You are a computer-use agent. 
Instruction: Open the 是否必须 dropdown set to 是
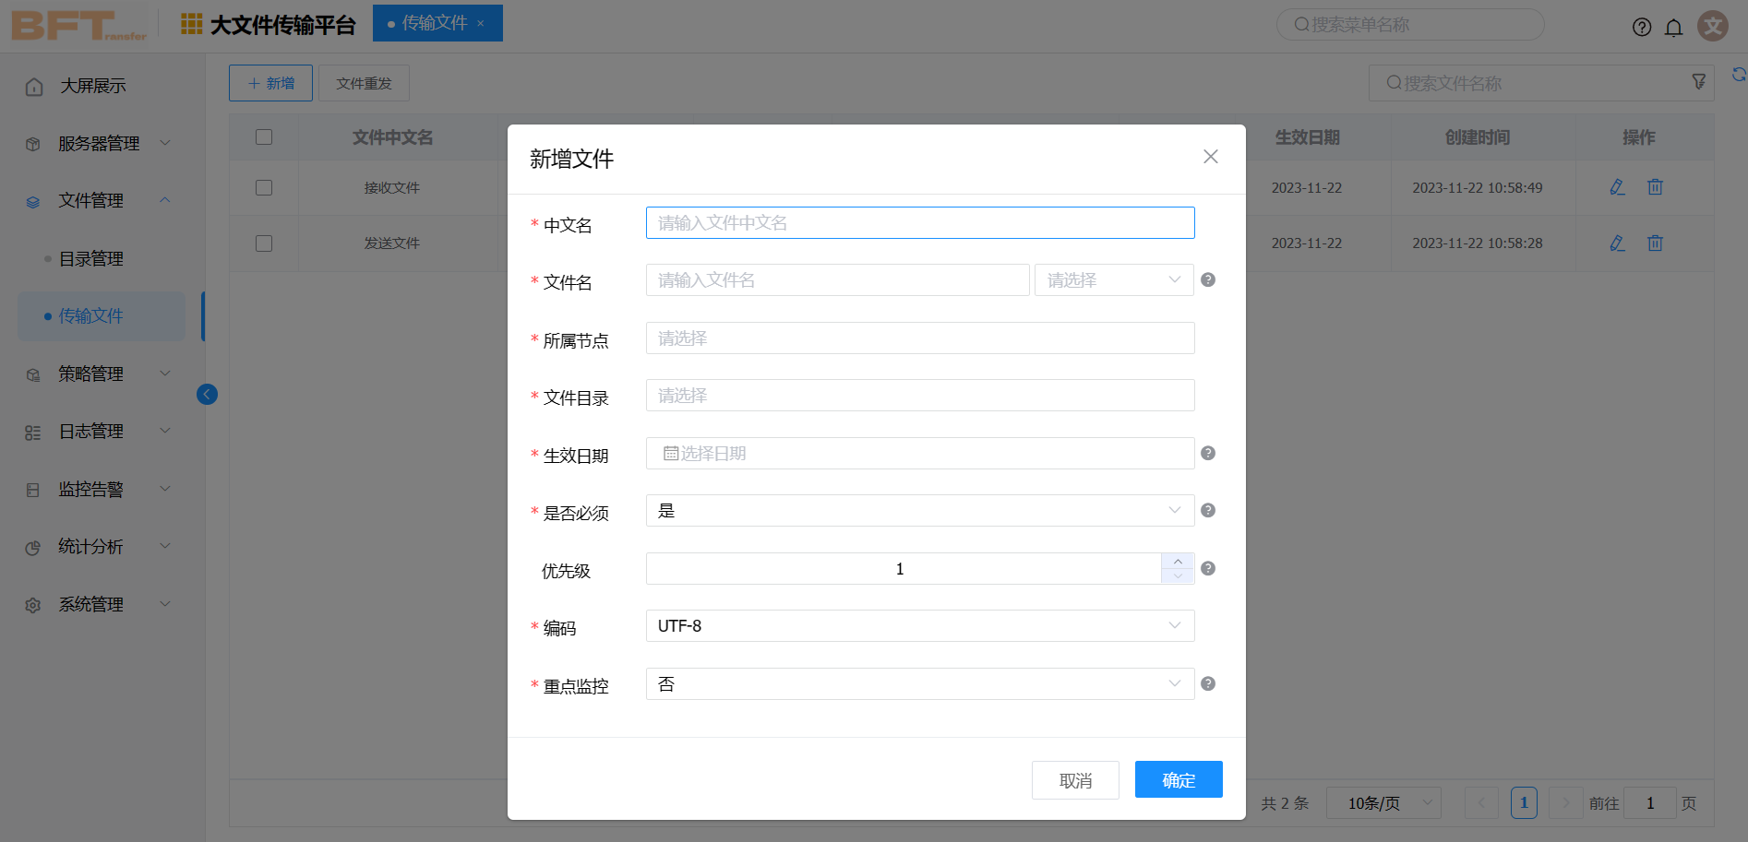(919, 511)
